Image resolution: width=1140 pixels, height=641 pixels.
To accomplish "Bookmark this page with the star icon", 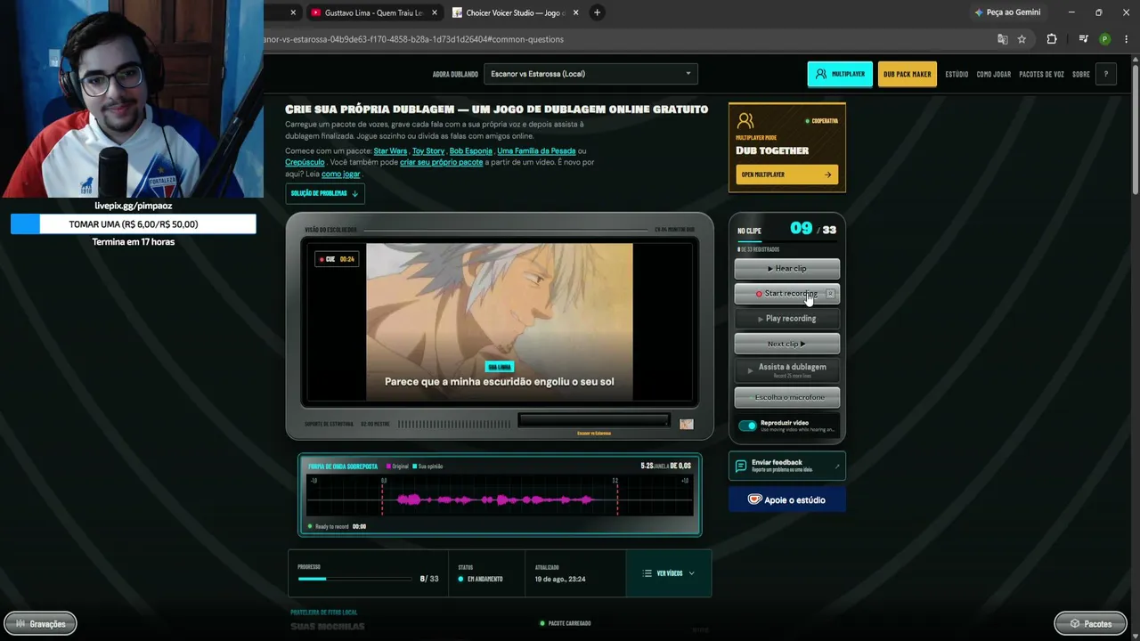I will coord(1022,39).
